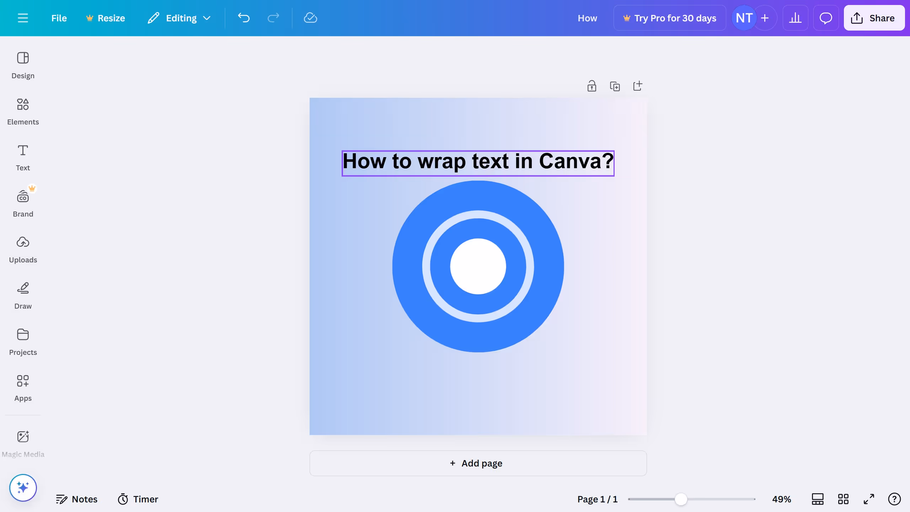This screenshot has width=910, height=512.
Task: Toggle the page lock icon
Action: pyautogui.click(x=591, y=86)
